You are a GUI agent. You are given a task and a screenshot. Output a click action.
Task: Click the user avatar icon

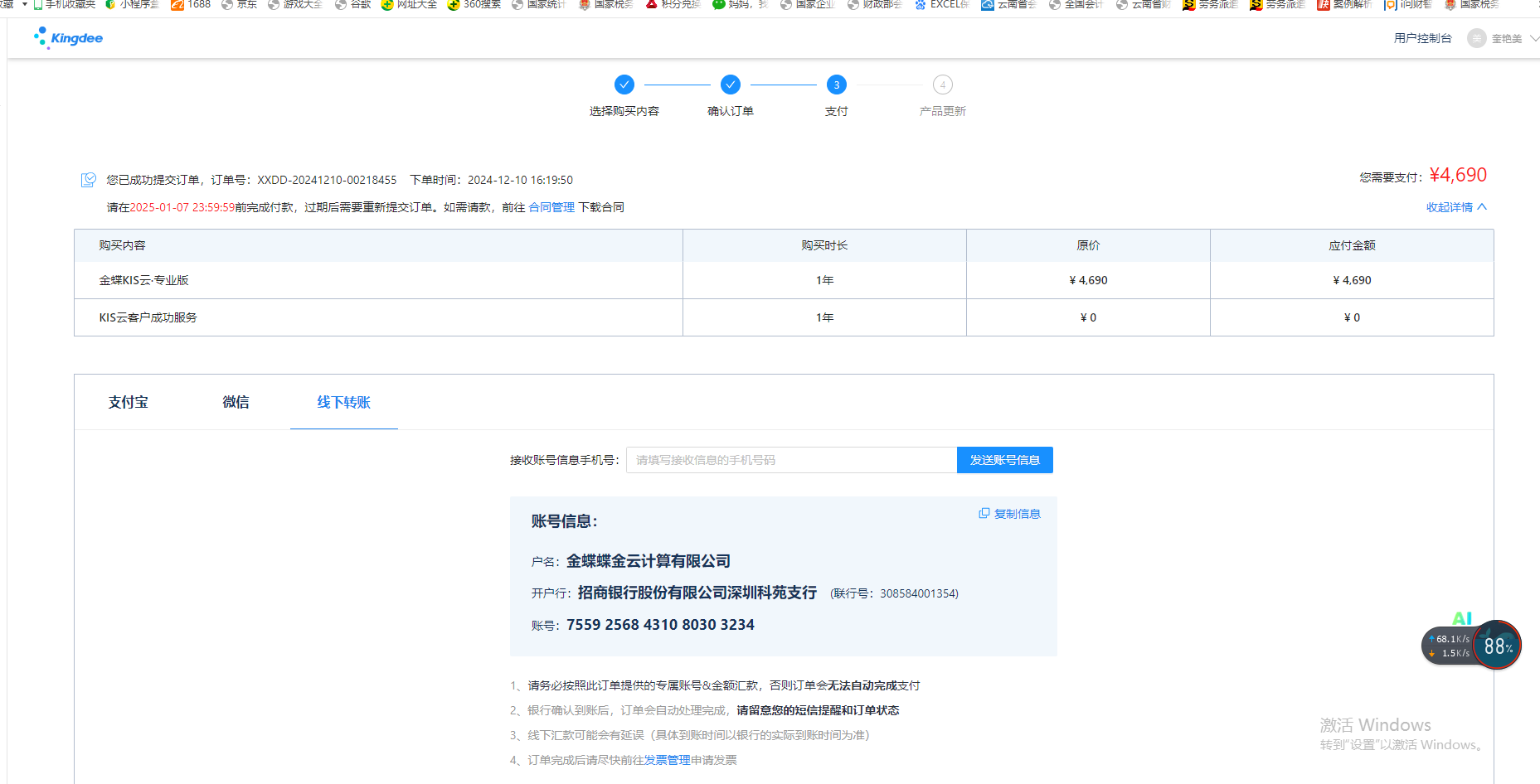click(x=1476, y=38)
